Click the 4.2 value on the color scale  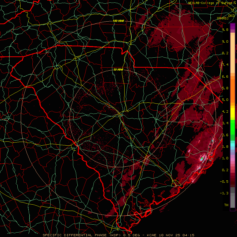coord(225,112)
